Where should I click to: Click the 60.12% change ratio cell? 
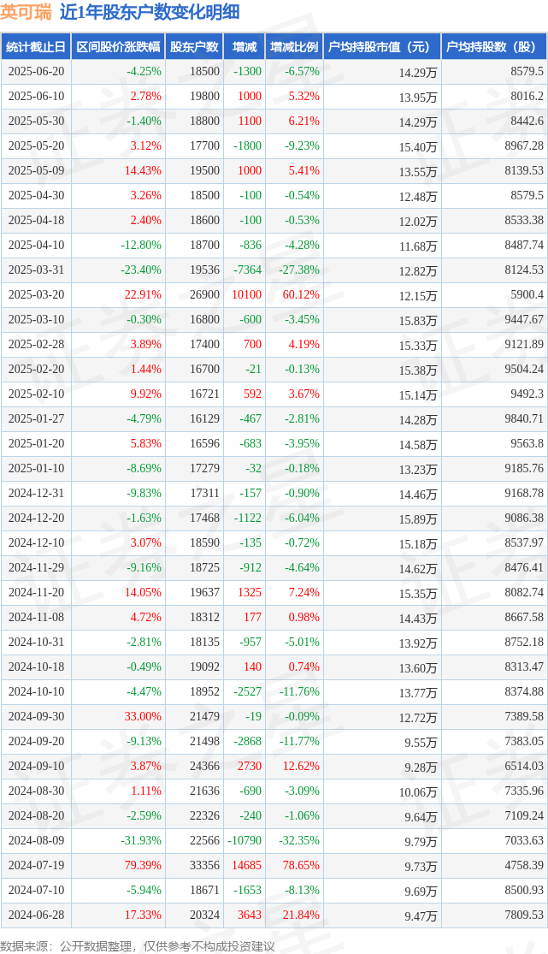(301, 294)
